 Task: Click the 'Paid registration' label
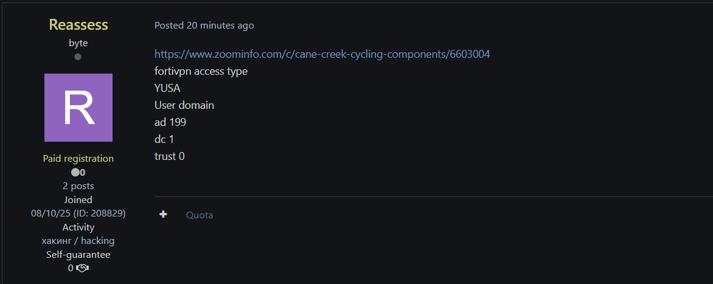(x=78, y=158)
